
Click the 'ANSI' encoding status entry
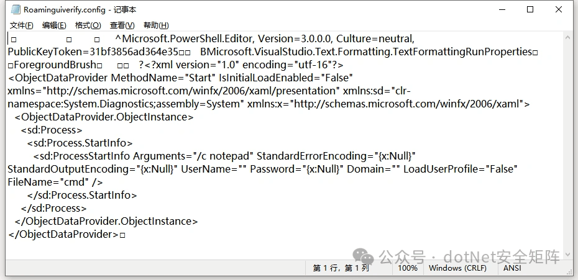click(512, 268)
